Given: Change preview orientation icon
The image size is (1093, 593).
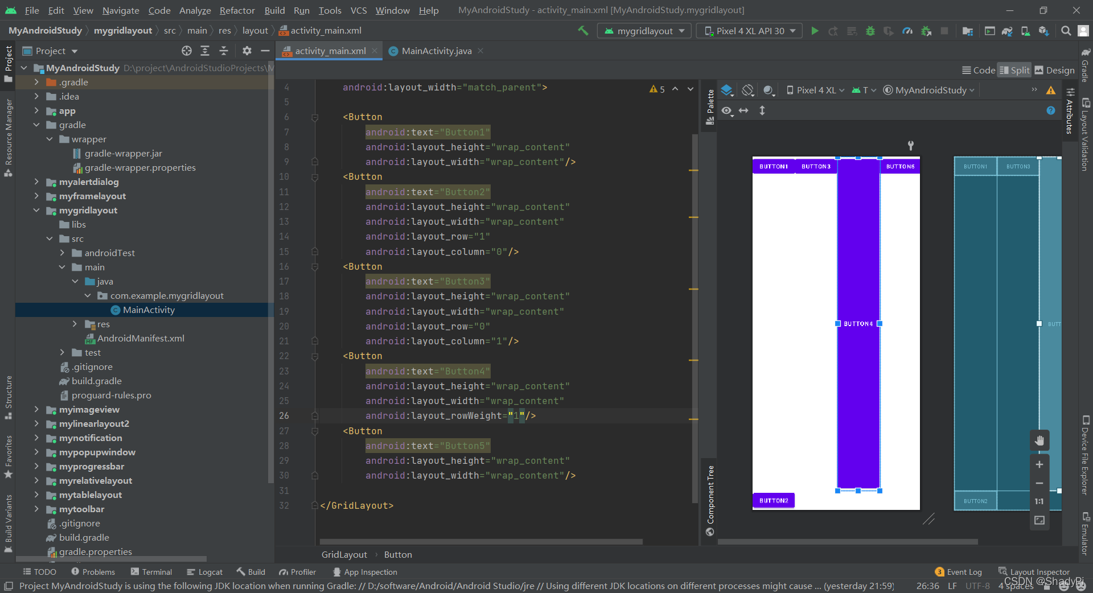Looking at the screenshot, I should pos(748,90).
